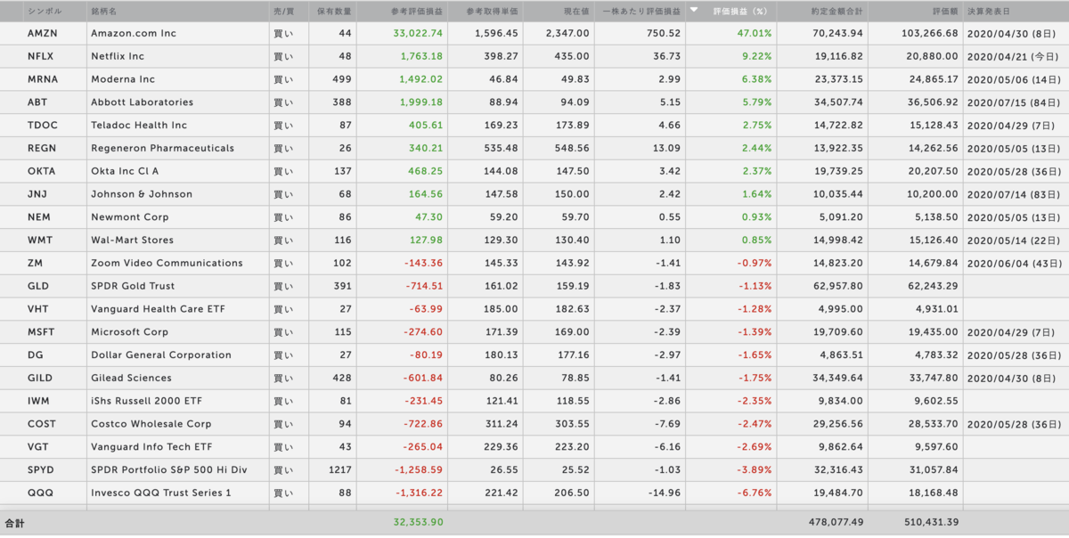The width and height of the screenshot is (1069, 538).
Task: Select OKTA symbol cell
Action: (x=42, y=171)
